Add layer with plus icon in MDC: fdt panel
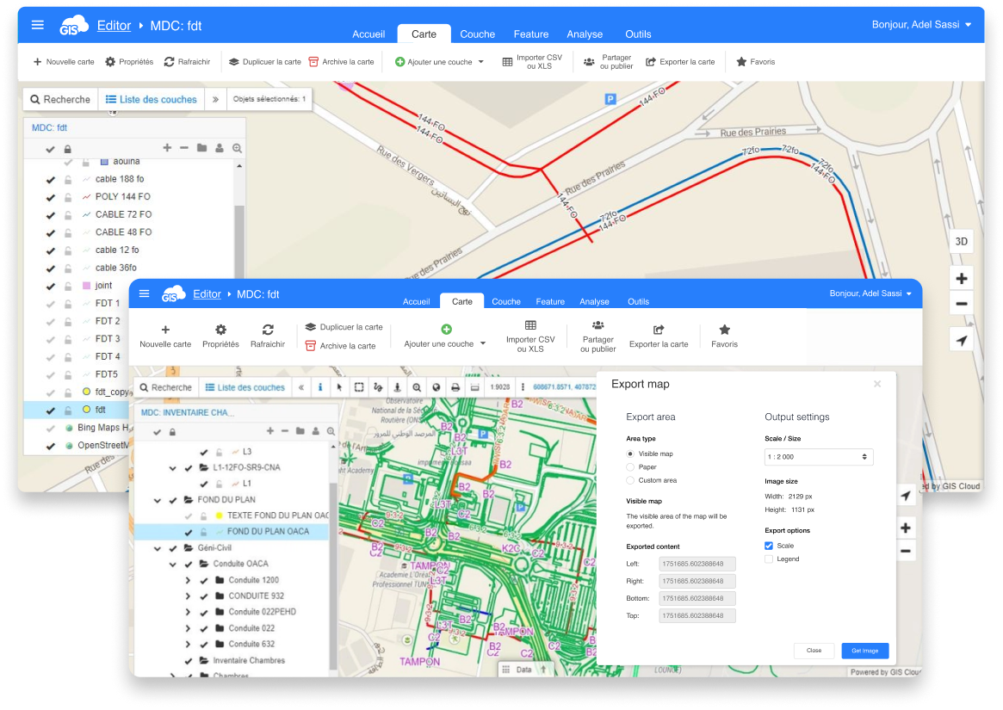The height and width of the screenshot is (710, 1003). 167,148
